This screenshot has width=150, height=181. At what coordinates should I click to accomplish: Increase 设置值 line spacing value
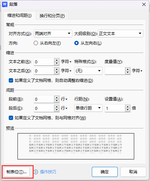tap(127, 107)
